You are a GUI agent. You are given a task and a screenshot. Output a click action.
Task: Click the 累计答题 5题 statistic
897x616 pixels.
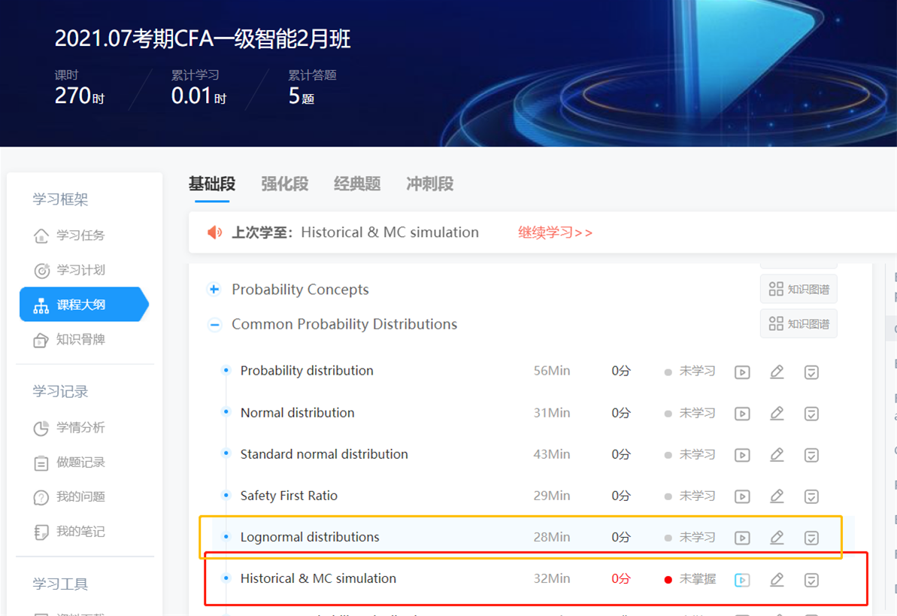(x=312, y=87)
